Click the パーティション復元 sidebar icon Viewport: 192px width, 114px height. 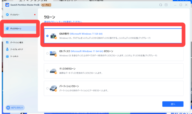coord(7,42)
